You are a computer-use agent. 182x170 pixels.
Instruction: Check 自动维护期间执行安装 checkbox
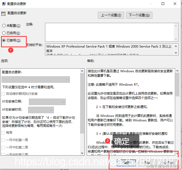[x=3, y=94]
